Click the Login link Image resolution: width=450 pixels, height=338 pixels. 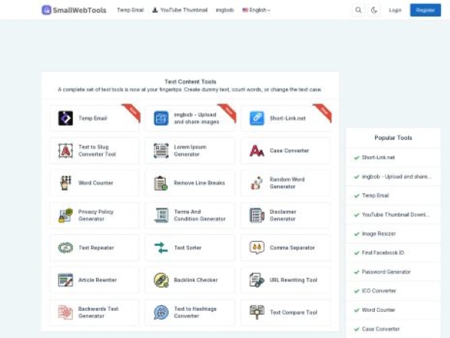pos(395,10)
